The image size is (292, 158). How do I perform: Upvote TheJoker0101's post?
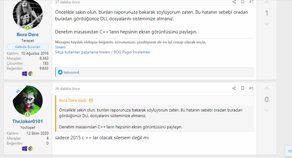[266, 89]
